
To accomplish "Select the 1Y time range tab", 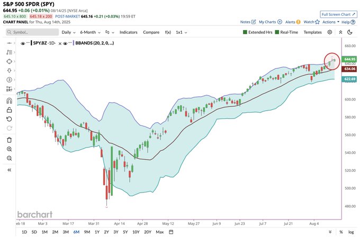I will pos(97,232).
